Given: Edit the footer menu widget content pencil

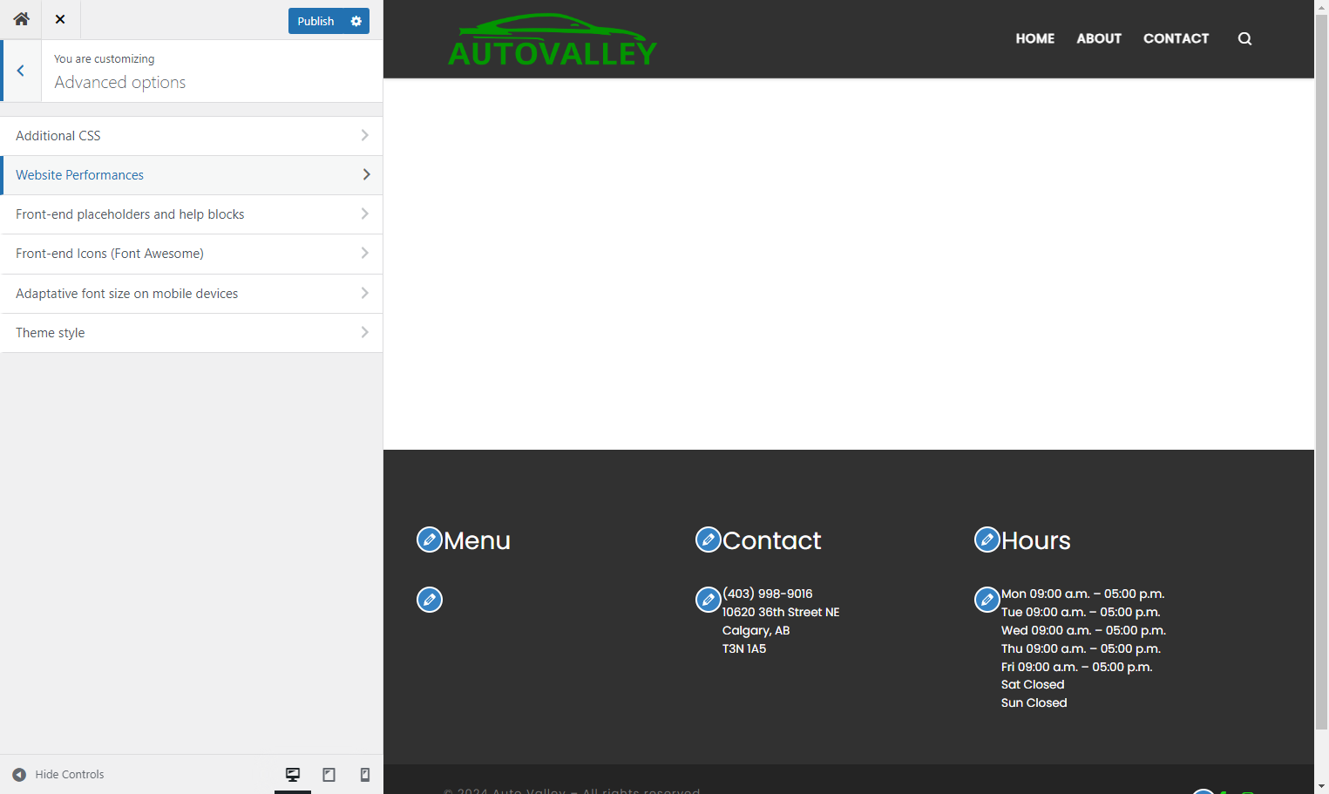Looking at the screenshot, I should pyautogui.click(x=430, y=600).
